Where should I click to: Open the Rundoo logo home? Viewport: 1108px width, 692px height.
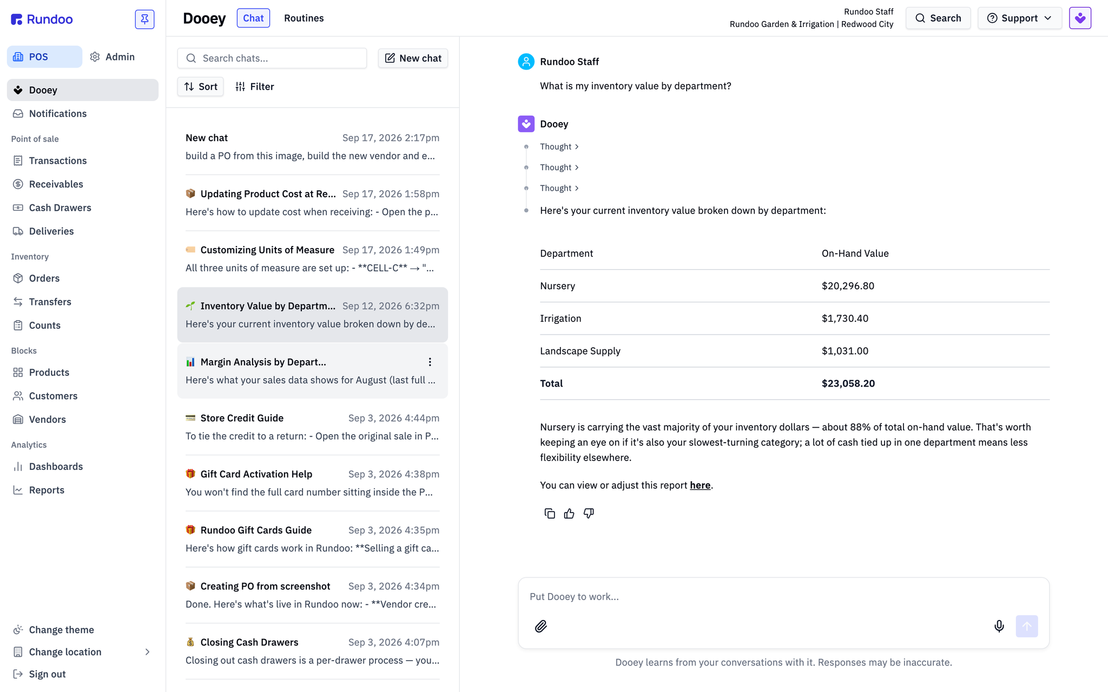click(x=42, y=19)
